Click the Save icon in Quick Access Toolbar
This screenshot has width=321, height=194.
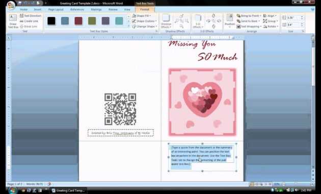[x=20, y=3]
